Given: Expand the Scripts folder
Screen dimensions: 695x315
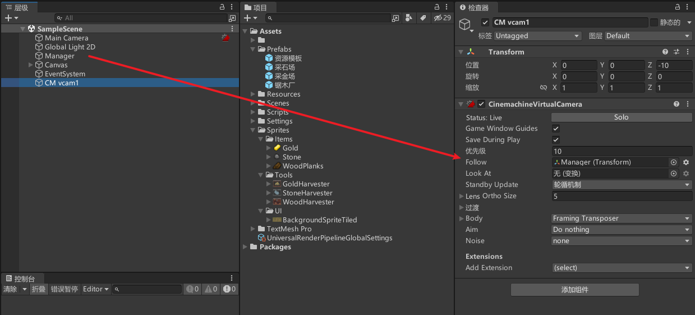Looking at the screenshot, I should 253,112.
